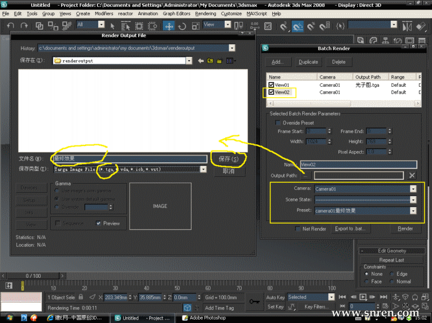The width and height of the screenshot is (432, 323).
Task: Go back to previous folder in dialog
Action: [x=200, y=61]
